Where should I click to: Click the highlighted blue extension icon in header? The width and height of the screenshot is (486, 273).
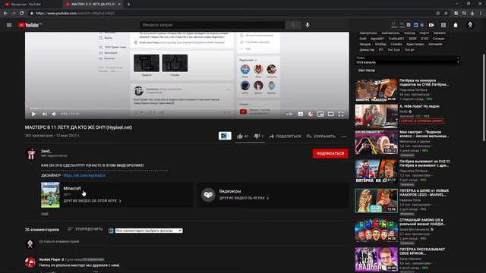click(x=415, y=25)
